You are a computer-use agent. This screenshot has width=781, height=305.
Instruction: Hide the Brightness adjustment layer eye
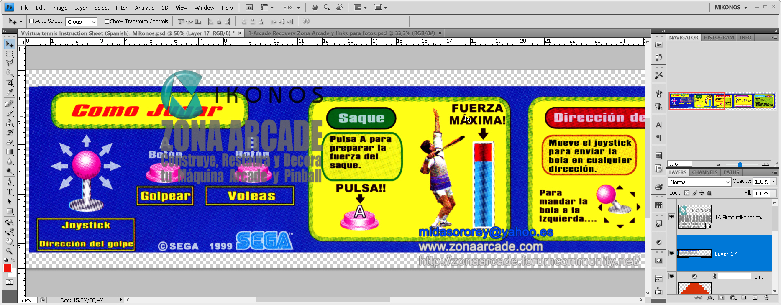pos(671,276)
